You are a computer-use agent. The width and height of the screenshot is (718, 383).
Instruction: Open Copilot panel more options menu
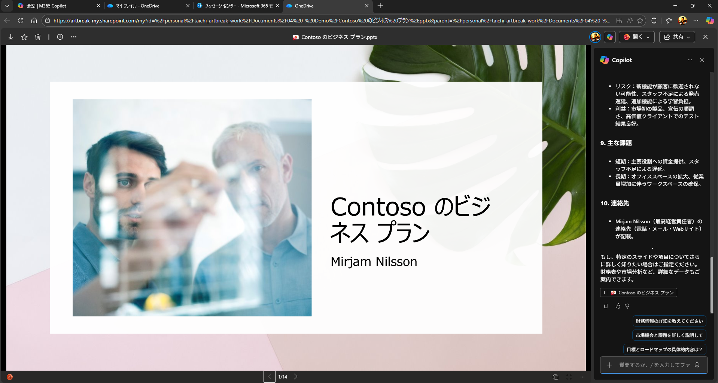690,60
